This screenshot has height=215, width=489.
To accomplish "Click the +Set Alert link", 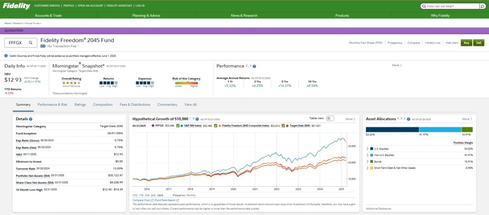I will click(x=452, y=43).
